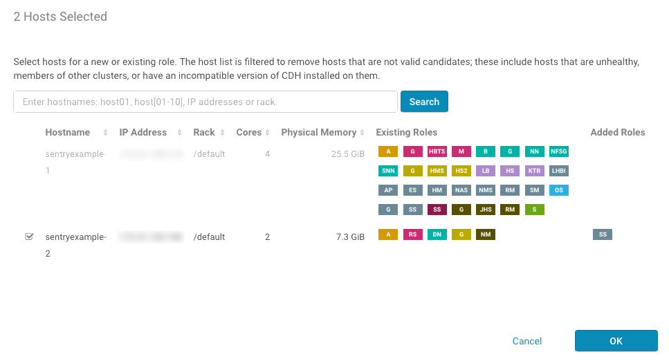Click the JHS role badge
Viewport: 669px width, 361px height.
tap(486, 210)
